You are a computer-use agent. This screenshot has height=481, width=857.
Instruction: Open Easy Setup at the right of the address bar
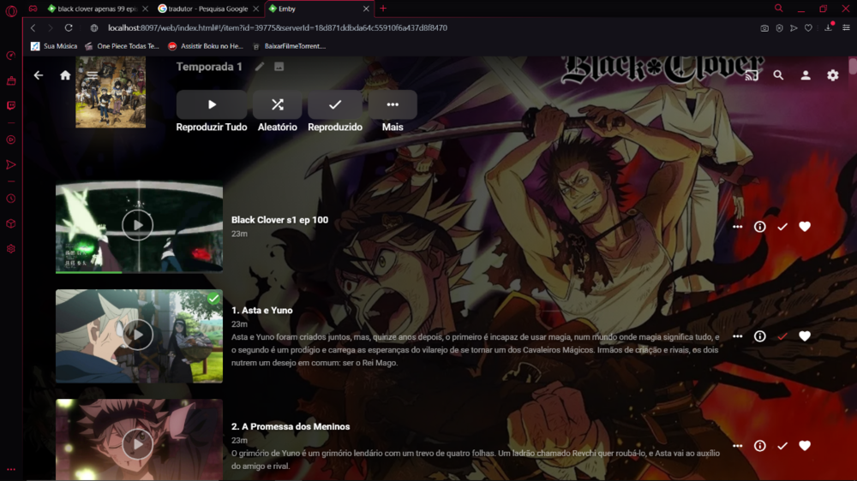846,28
